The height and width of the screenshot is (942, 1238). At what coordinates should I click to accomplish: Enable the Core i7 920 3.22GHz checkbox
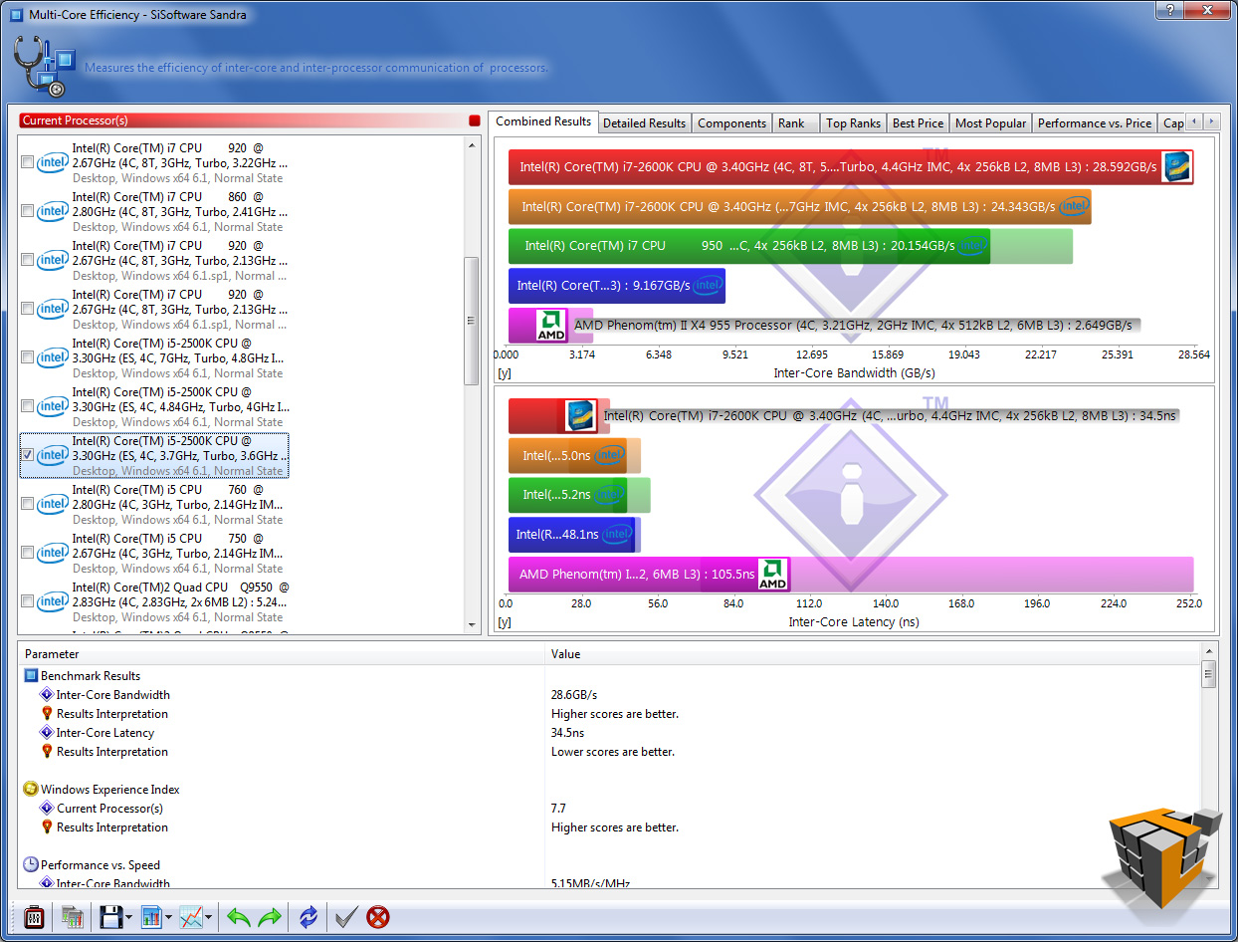click(x=27, y=162)
